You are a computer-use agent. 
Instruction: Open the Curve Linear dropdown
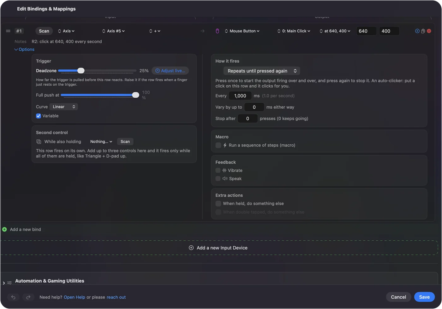coord(64,107)
